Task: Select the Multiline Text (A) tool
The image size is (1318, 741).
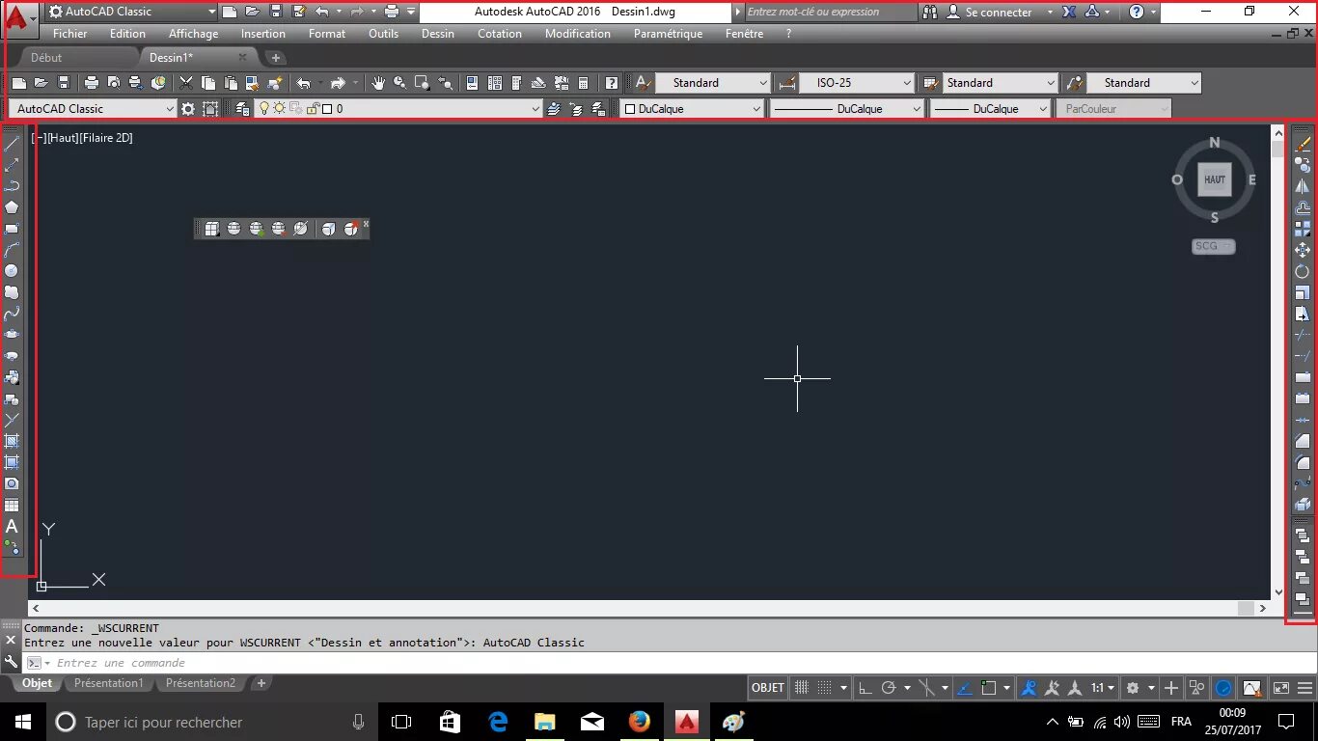Action: coord(13,527)
